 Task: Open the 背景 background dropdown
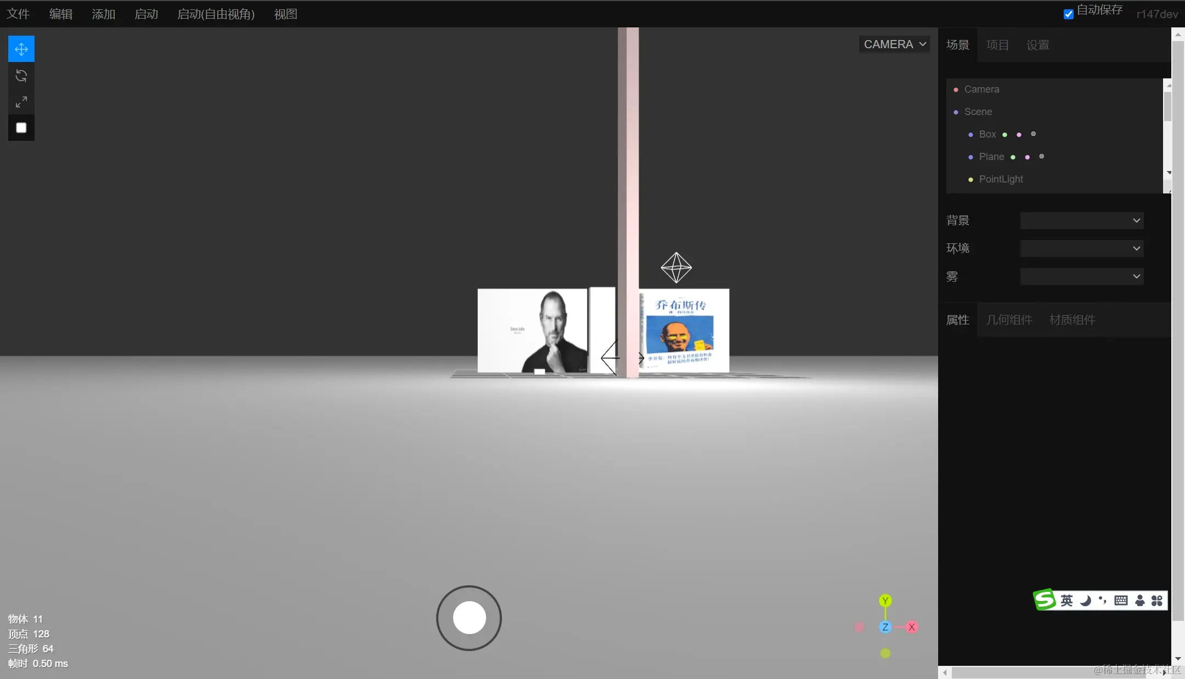coord(1081,220)
